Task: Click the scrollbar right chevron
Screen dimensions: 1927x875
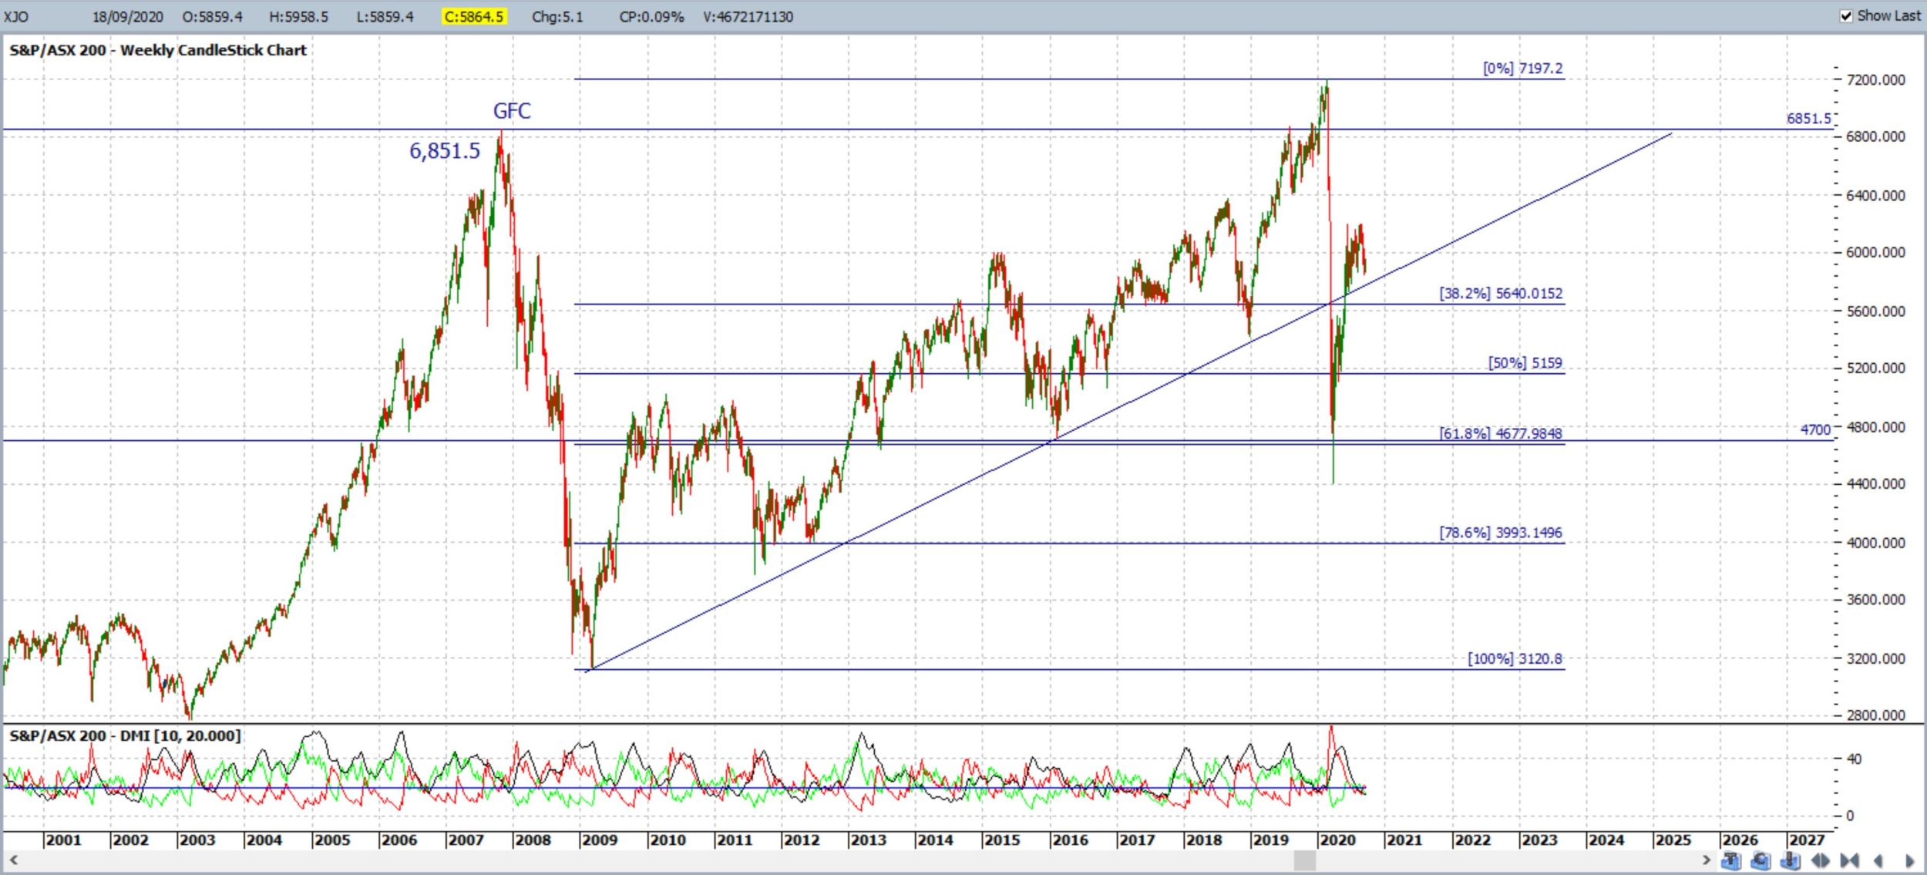Action: pyautogui.click(x=1707, y=860)
